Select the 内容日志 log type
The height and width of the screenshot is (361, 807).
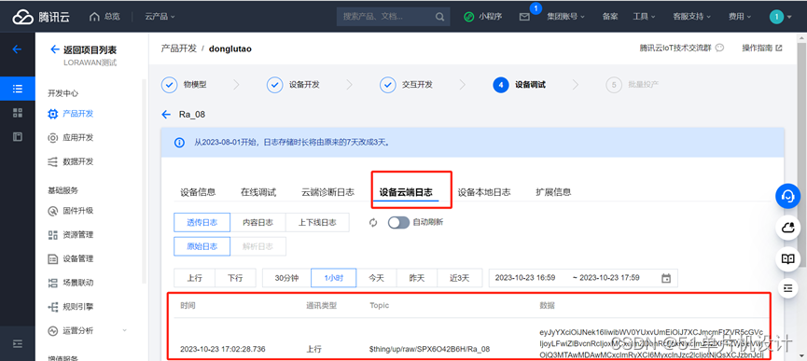[257, 223]
